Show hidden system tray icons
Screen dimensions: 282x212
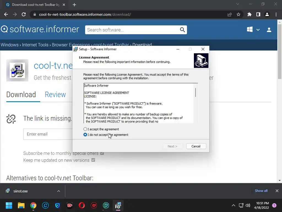(x=234, y=205)
